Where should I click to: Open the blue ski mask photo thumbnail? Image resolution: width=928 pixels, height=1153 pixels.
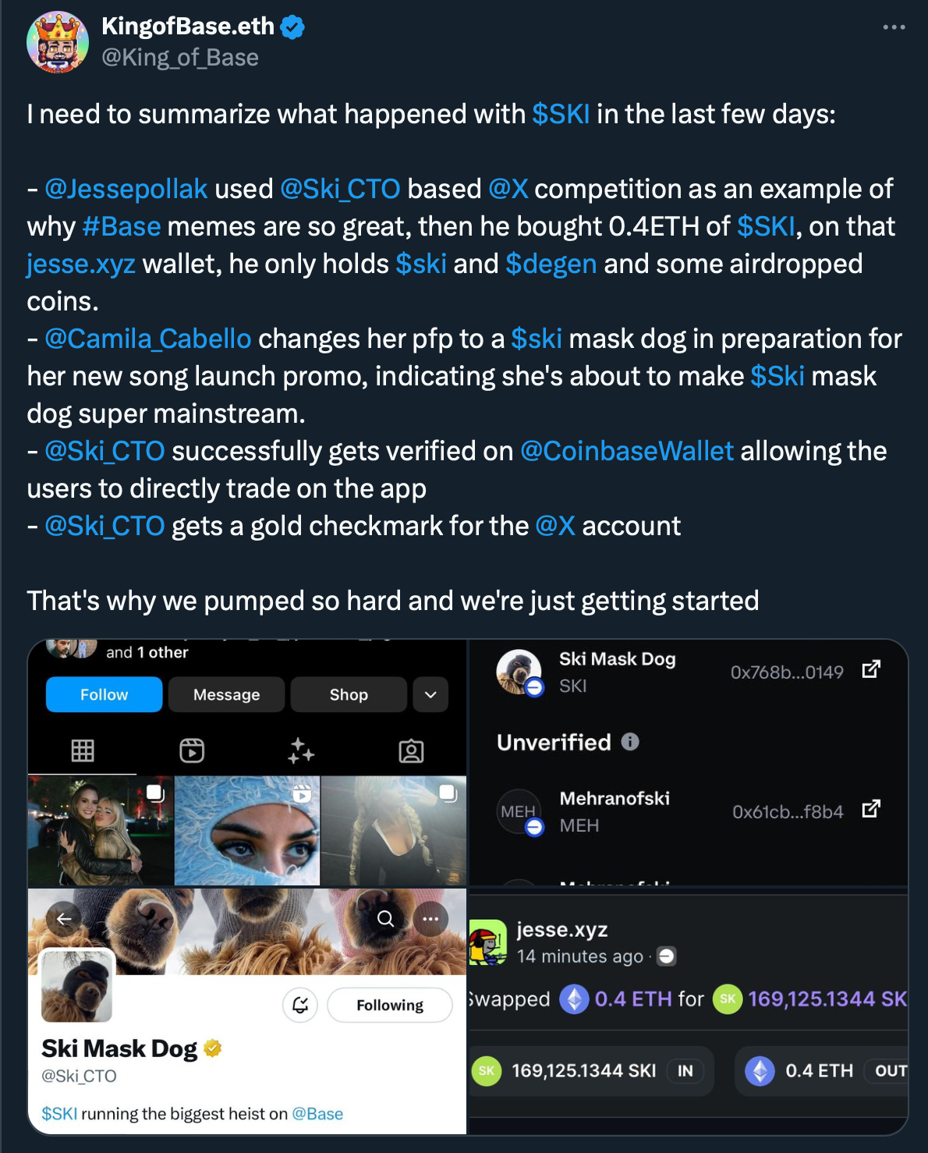[x=247, y=830]
